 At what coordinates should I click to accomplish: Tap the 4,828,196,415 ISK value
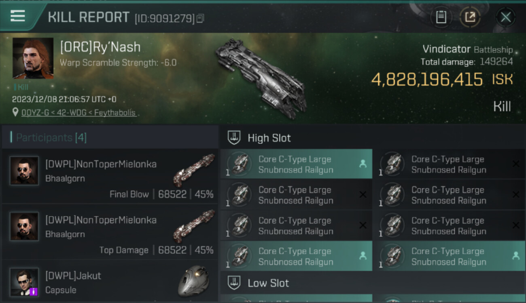coord(427,80)
